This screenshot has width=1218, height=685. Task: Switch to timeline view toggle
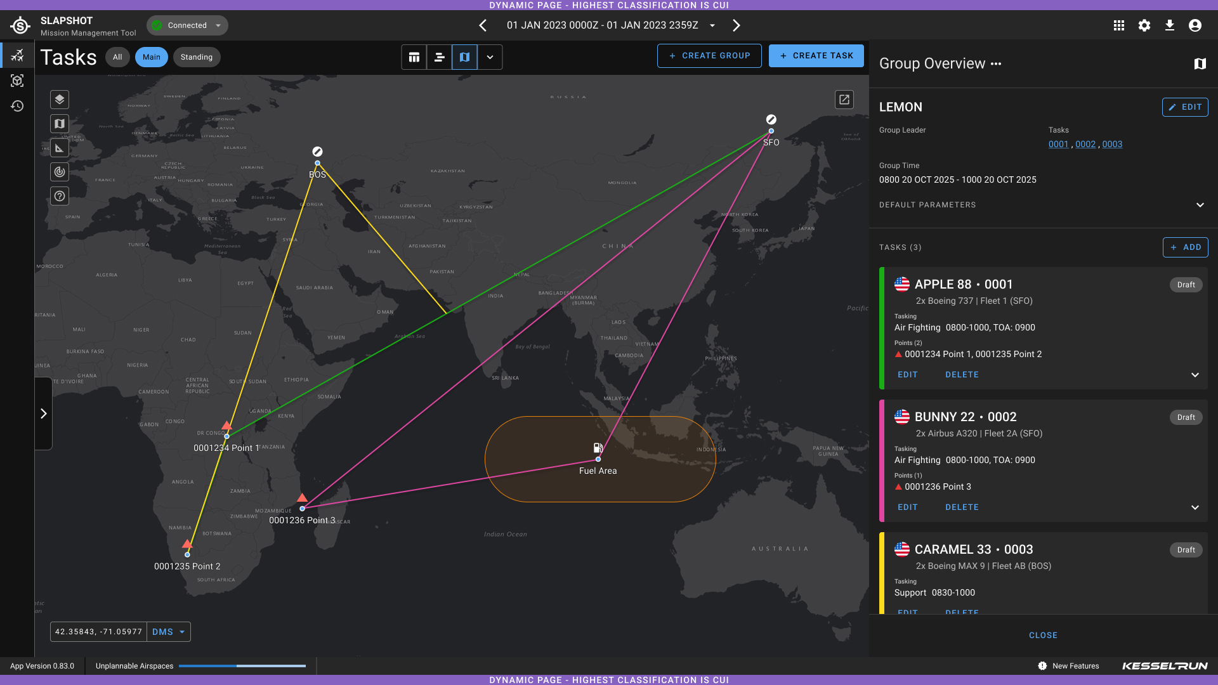(439, 57)
